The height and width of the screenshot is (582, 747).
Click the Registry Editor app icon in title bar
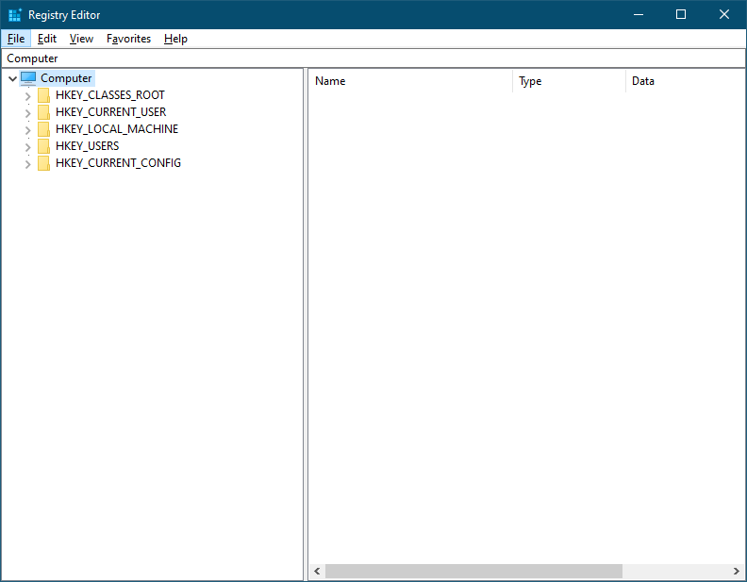click(15, 15)
